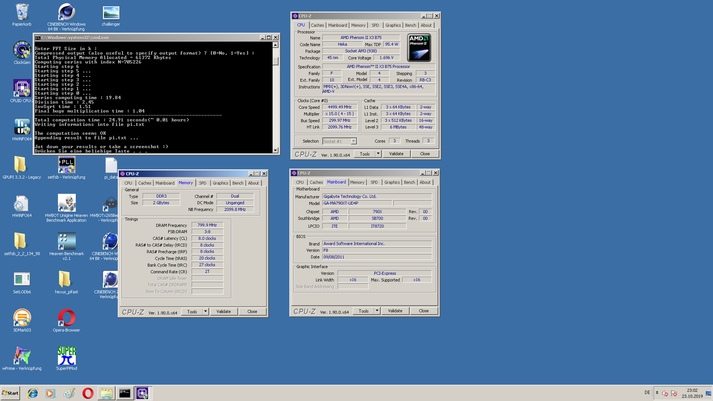
Task: Open the paint palette taskbar icon
Action: pyautogui.click(x=69, y=393)
